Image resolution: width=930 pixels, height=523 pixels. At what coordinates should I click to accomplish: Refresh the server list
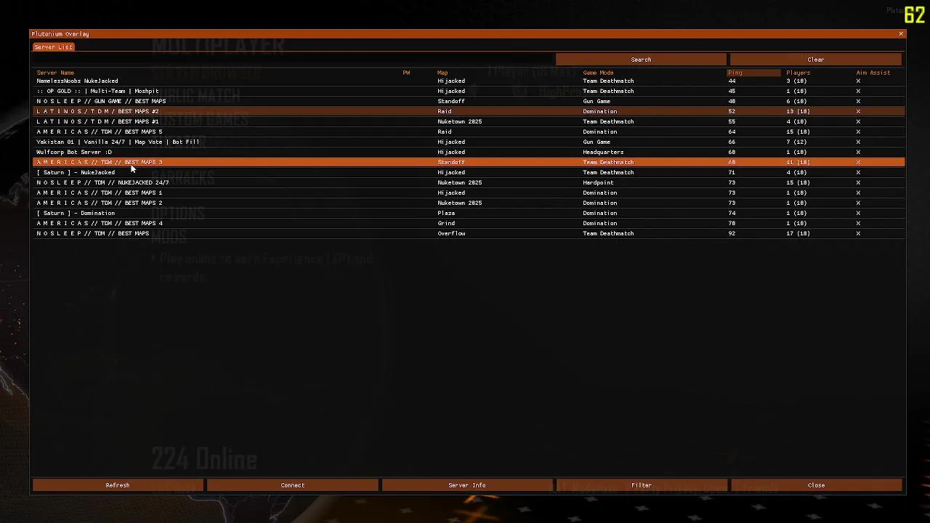pos(118,485)
